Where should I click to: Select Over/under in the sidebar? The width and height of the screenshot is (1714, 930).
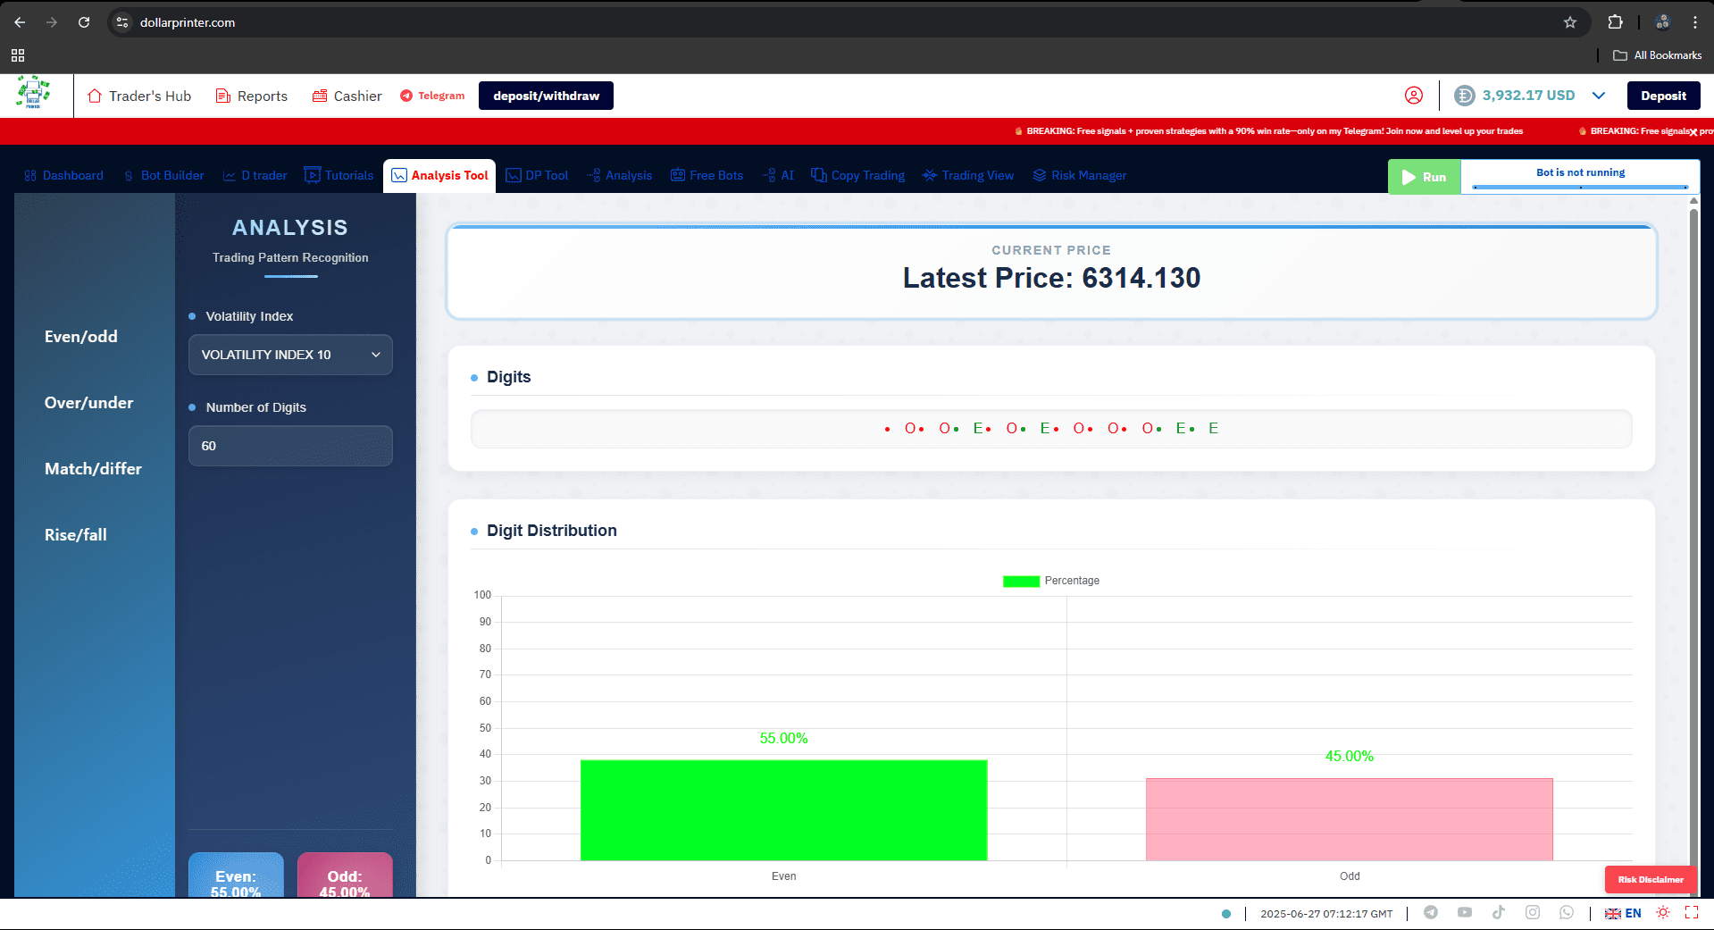tap(89, 403)
